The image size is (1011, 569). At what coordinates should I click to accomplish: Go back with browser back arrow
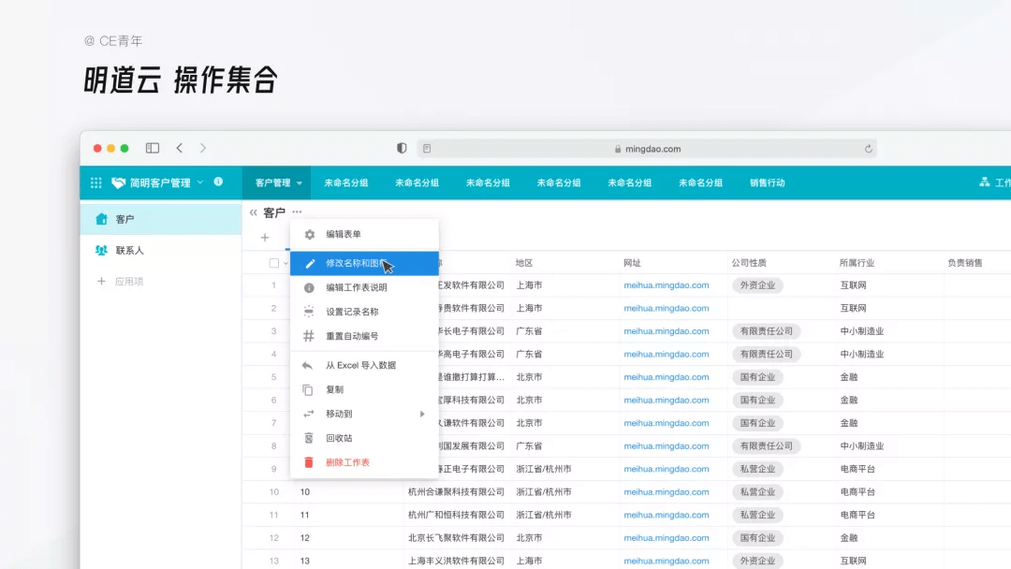180,148
